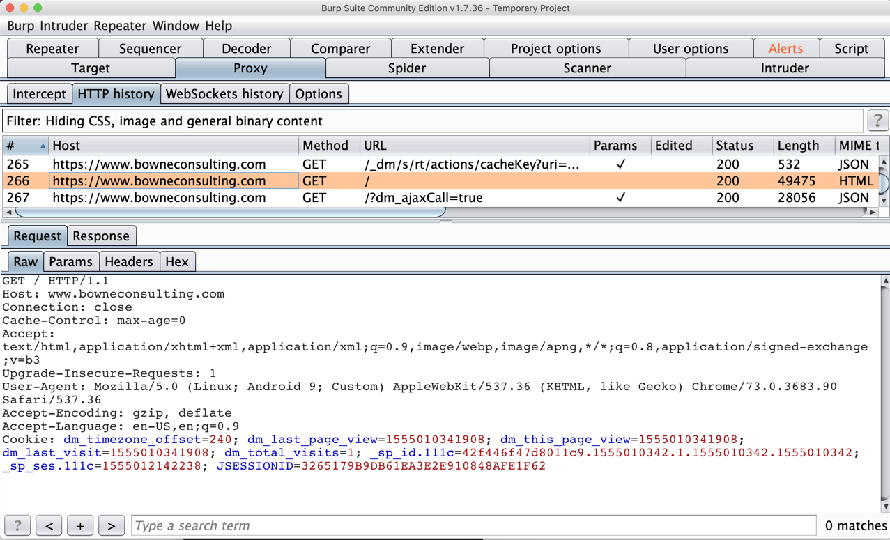The image size is (890, 540).
Task: Open the Alerts tab
Action: click(785, 49)
